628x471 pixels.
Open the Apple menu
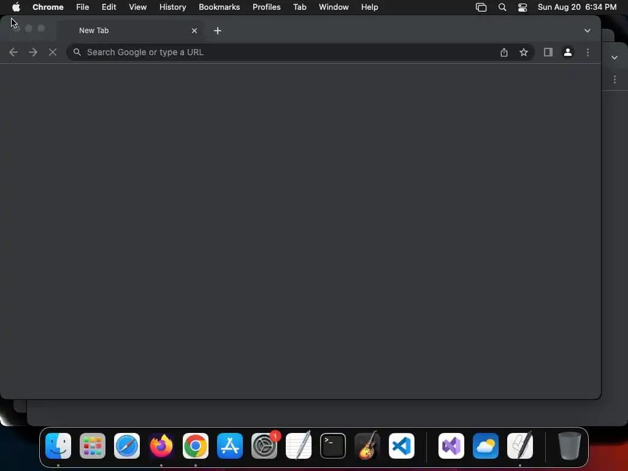16,7
